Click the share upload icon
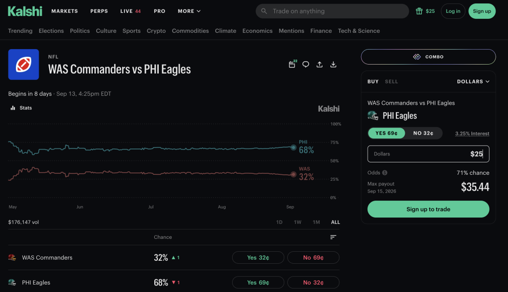Viewport: 508px width, 292px height. click(x=319, y=64)
